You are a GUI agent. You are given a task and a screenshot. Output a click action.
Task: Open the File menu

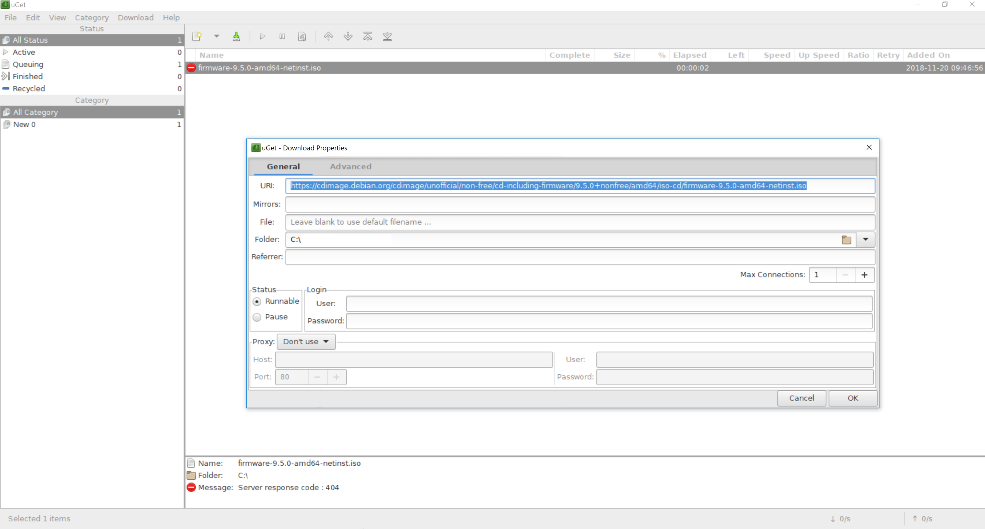(x=10, y=18)
